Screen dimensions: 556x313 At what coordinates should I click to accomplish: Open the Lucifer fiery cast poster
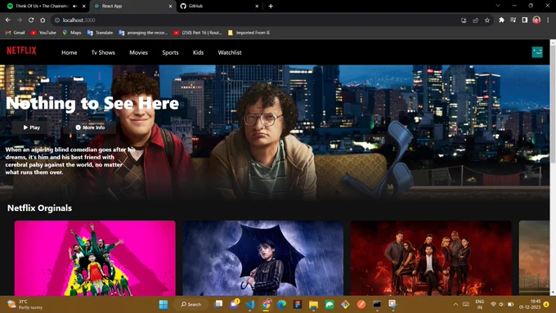point(431,258)
